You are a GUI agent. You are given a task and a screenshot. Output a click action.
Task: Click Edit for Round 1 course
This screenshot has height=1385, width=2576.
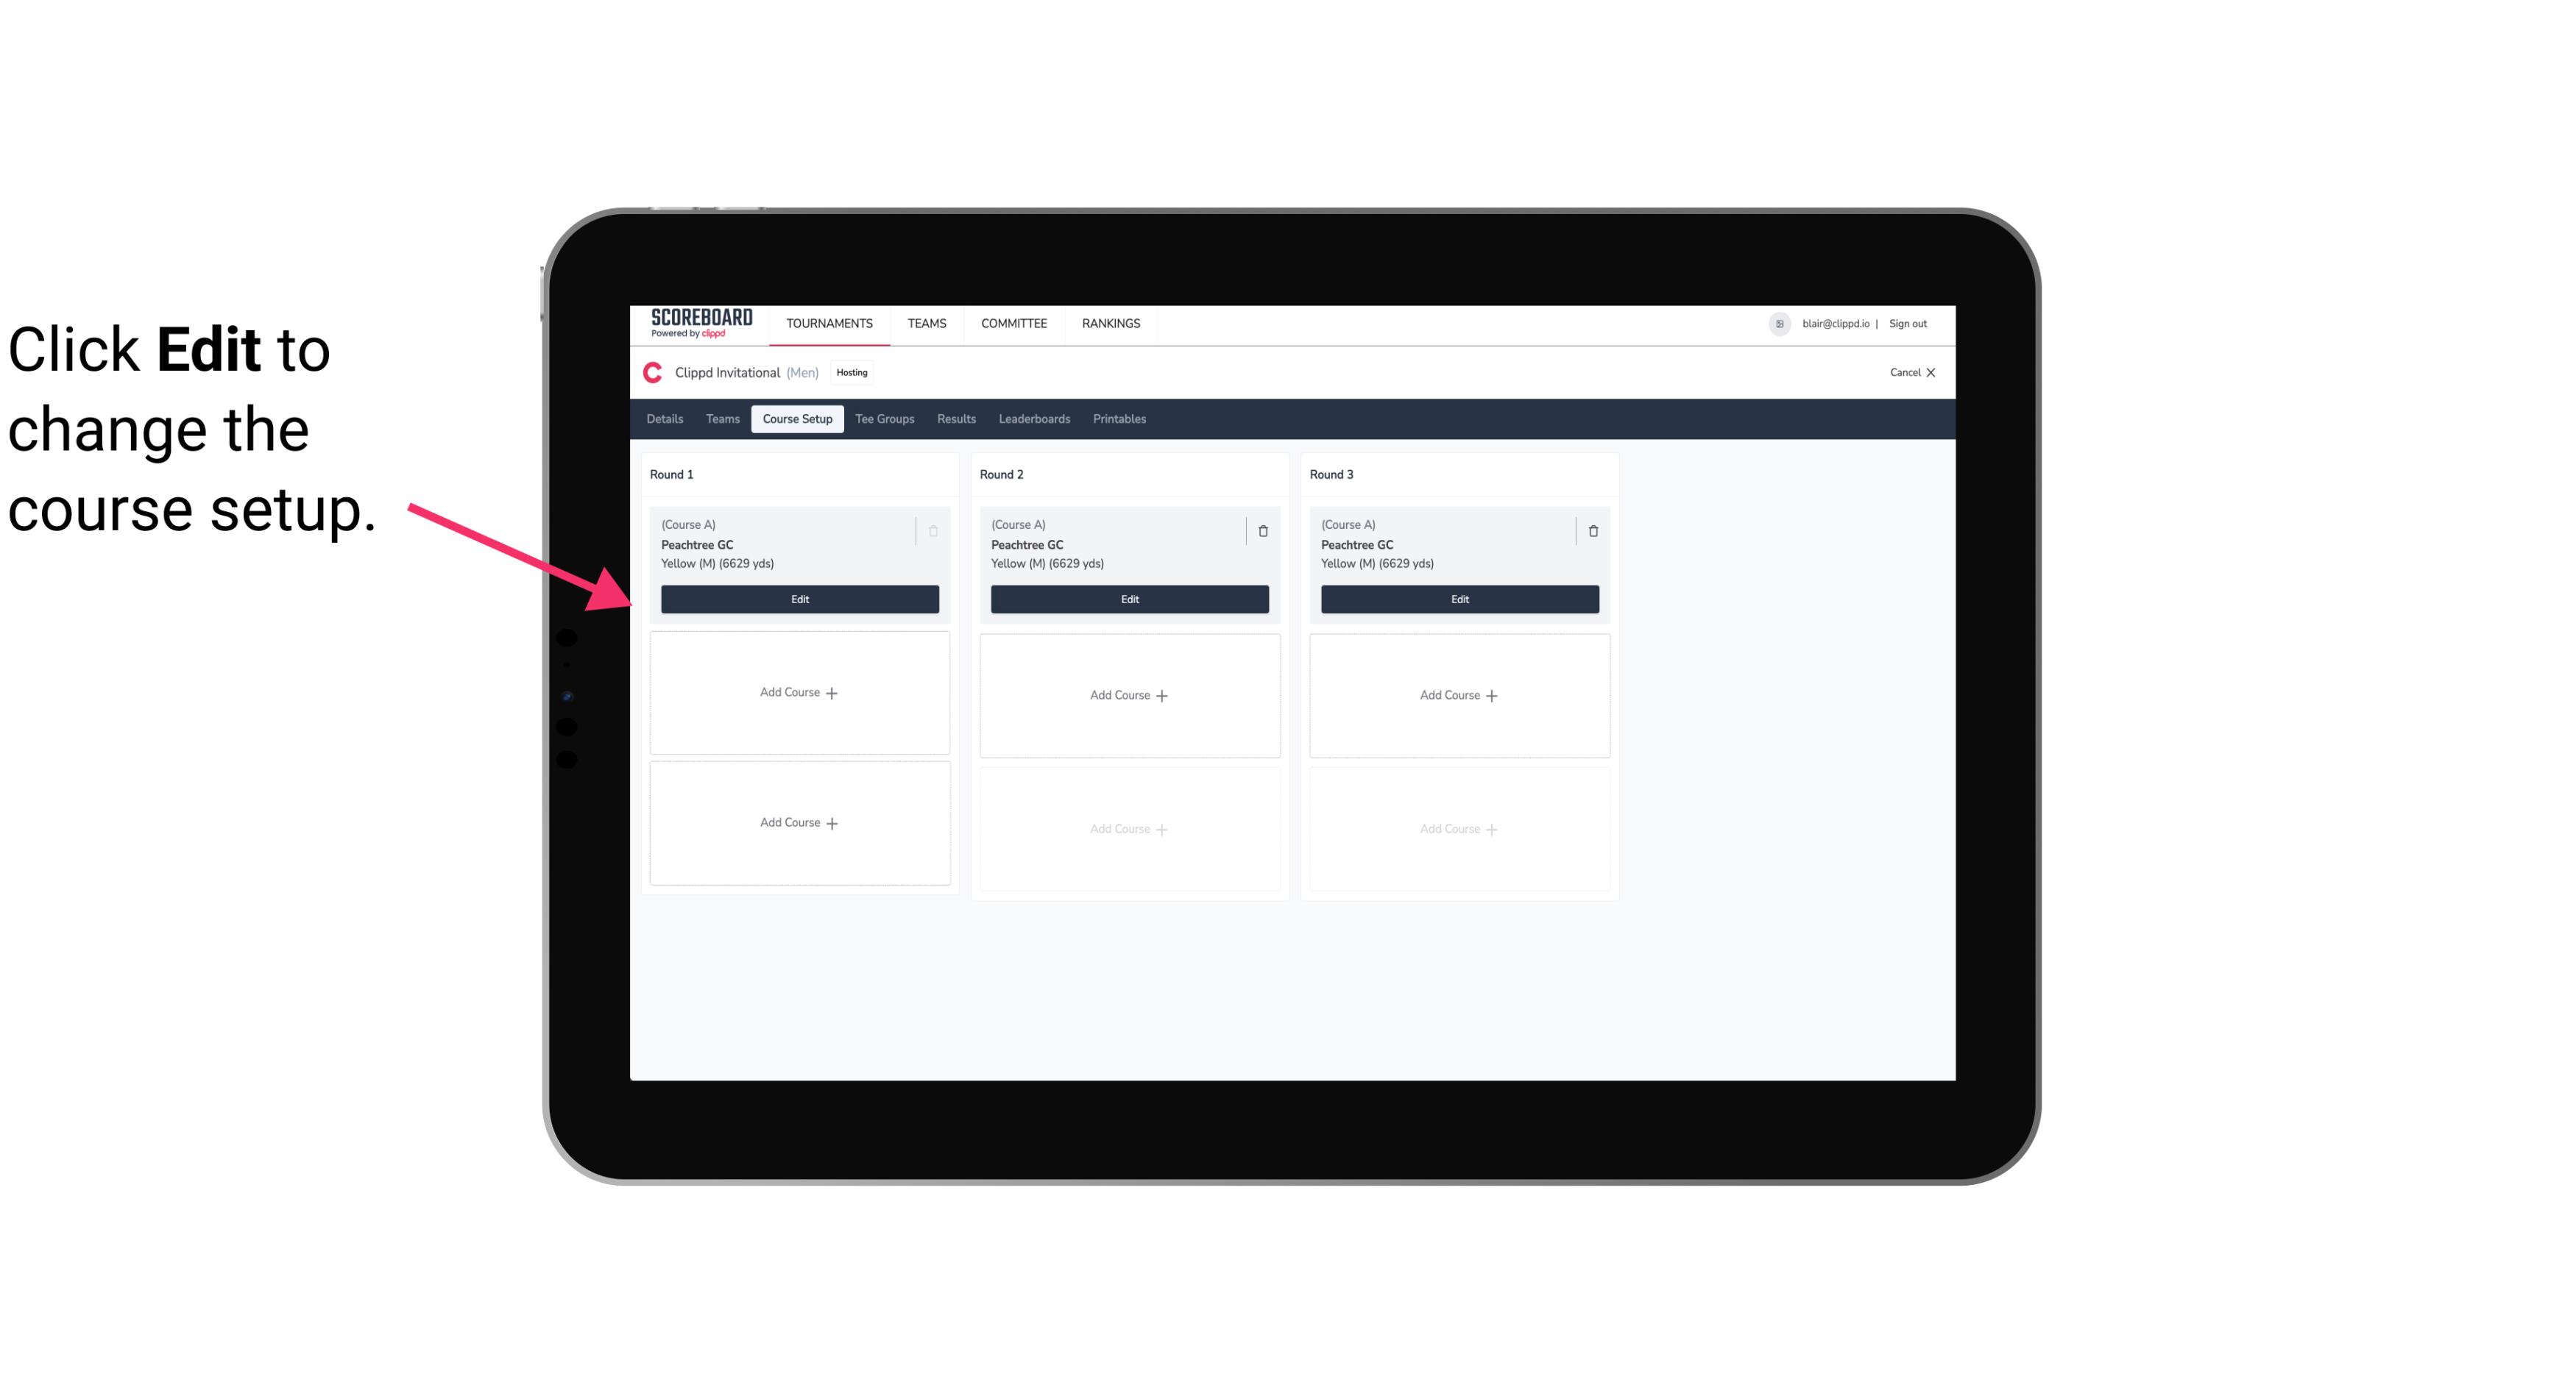[x=799, y=597]
